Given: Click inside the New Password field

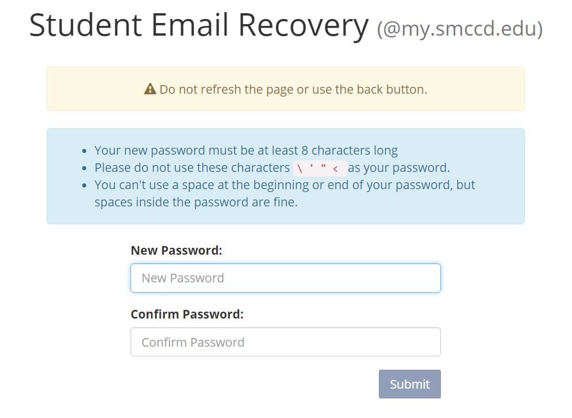Looking at the screenshot, I should (x=286, y=278).
